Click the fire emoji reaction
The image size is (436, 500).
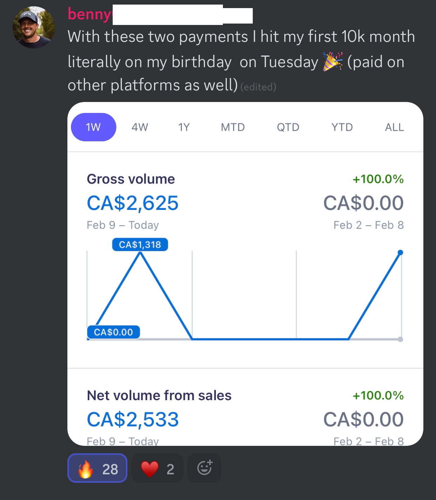[97, 468]
